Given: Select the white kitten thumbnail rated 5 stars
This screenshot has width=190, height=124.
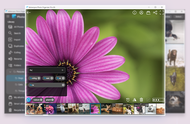Looking at the screenshot, I should pyautogui.click(x=151, y=109).
